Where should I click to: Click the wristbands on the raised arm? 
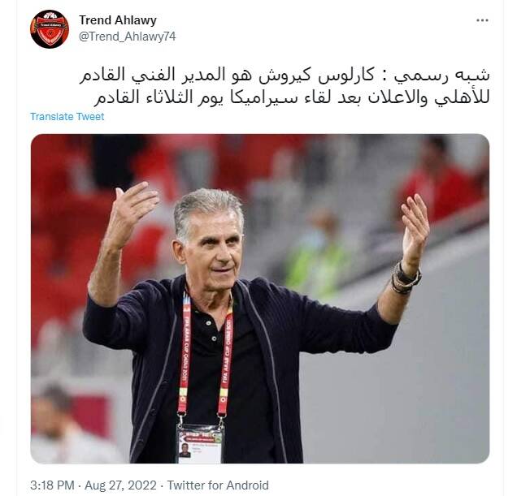click(406, 278)
